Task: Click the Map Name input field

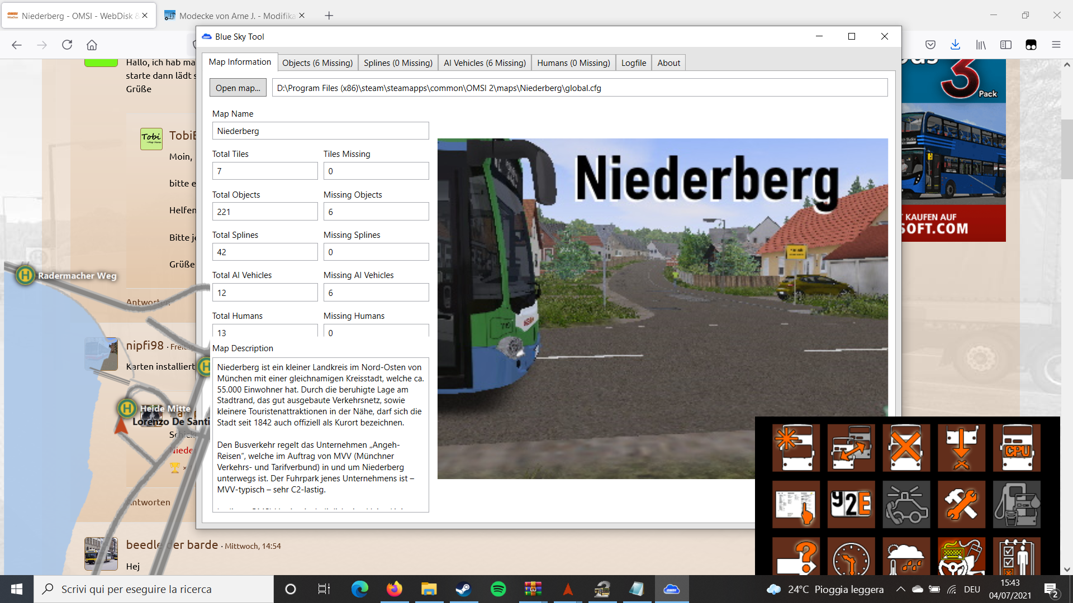Action: [320, 131]
